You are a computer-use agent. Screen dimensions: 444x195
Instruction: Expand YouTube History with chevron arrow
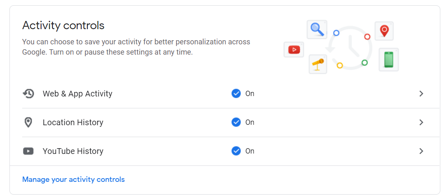click(421, 151)
